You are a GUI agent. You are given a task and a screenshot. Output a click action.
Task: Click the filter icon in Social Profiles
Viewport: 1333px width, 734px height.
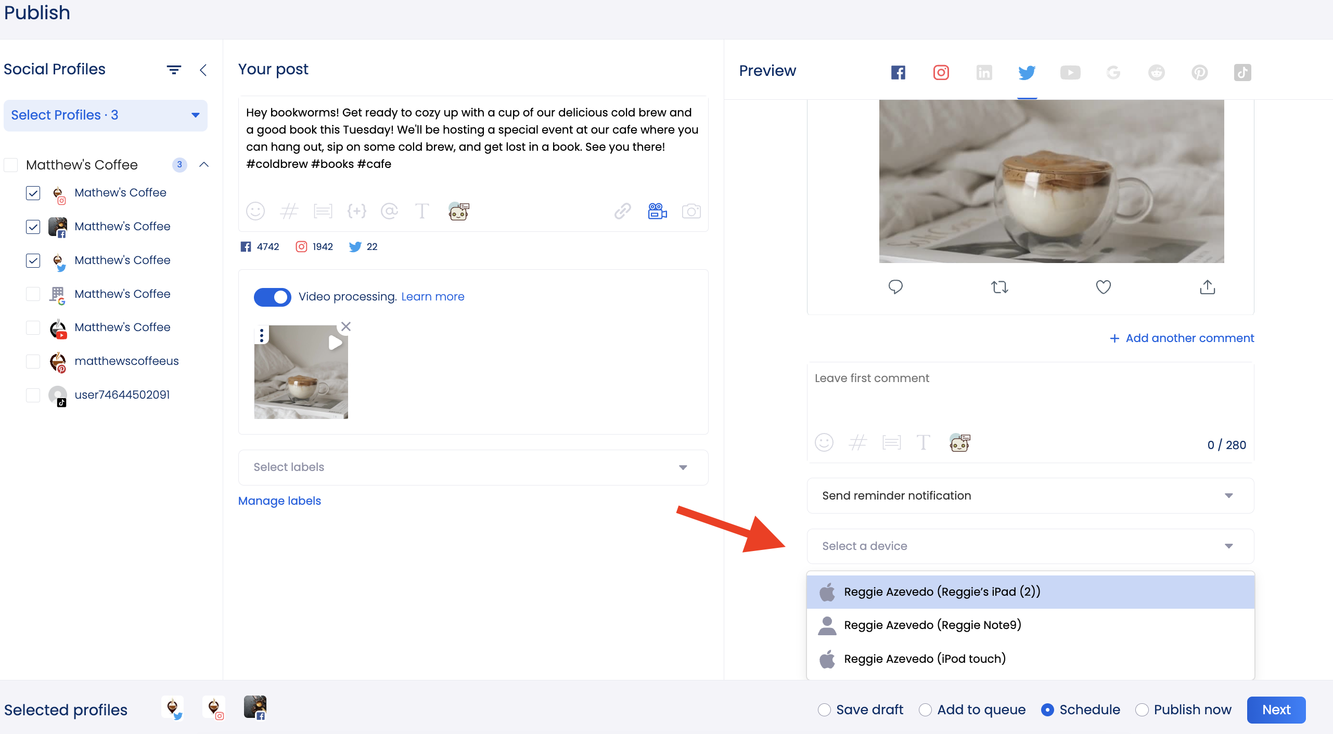(x=174, y=70)
